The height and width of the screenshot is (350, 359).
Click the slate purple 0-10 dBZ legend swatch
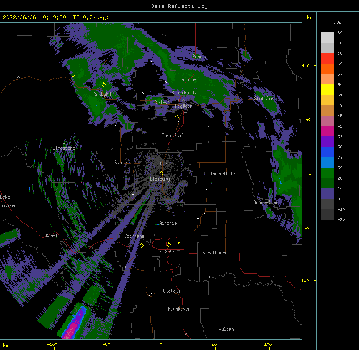[327, 194]
